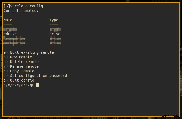The height and width of the screenshot is (119, 182).
Task: Click the blurred remote name directly below gdrive
Action: (x=14, y=38)
